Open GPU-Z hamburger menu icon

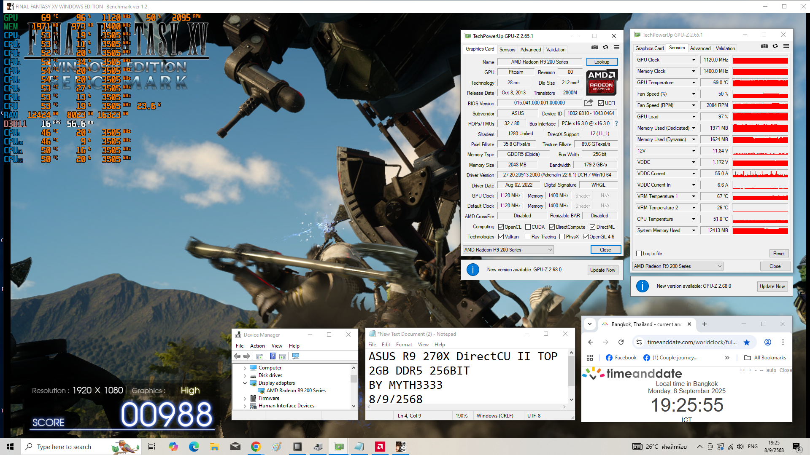click(x=616, y=47)
